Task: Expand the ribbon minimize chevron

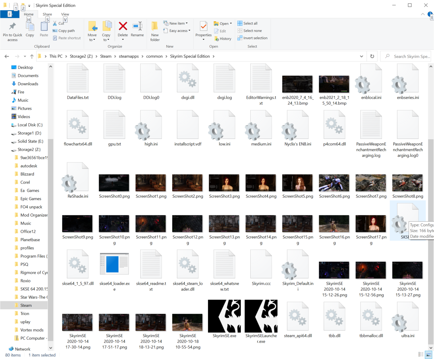Action: pos(423,14)
